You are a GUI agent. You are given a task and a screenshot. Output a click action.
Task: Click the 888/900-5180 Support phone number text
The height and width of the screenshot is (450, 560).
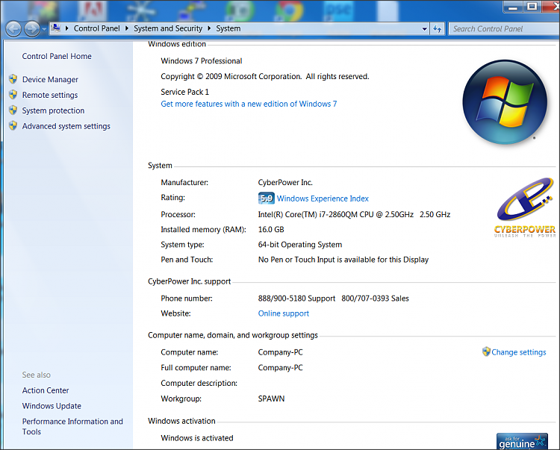pyautogui.click(x=296, y=299)
